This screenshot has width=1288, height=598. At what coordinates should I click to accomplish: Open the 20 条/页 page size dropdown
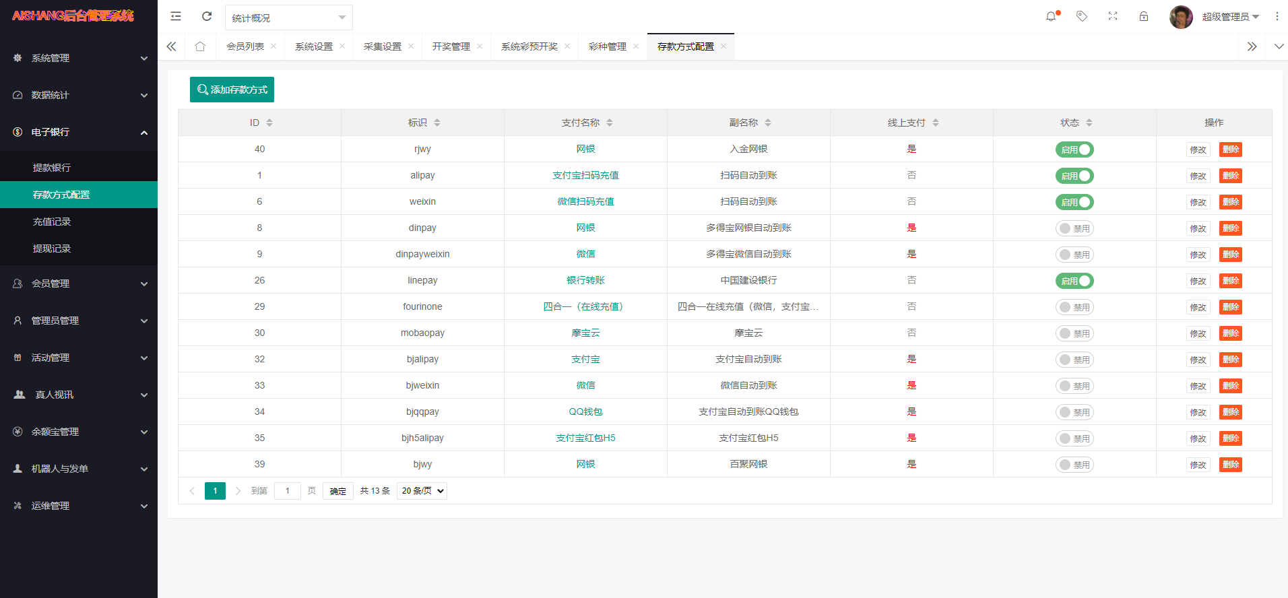point(422,491)
